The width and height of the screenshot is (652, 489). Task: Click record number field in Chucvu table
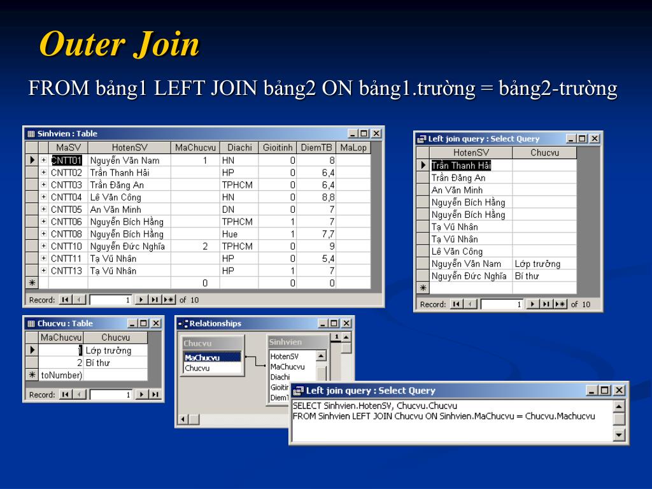click(x=111, y=395)
